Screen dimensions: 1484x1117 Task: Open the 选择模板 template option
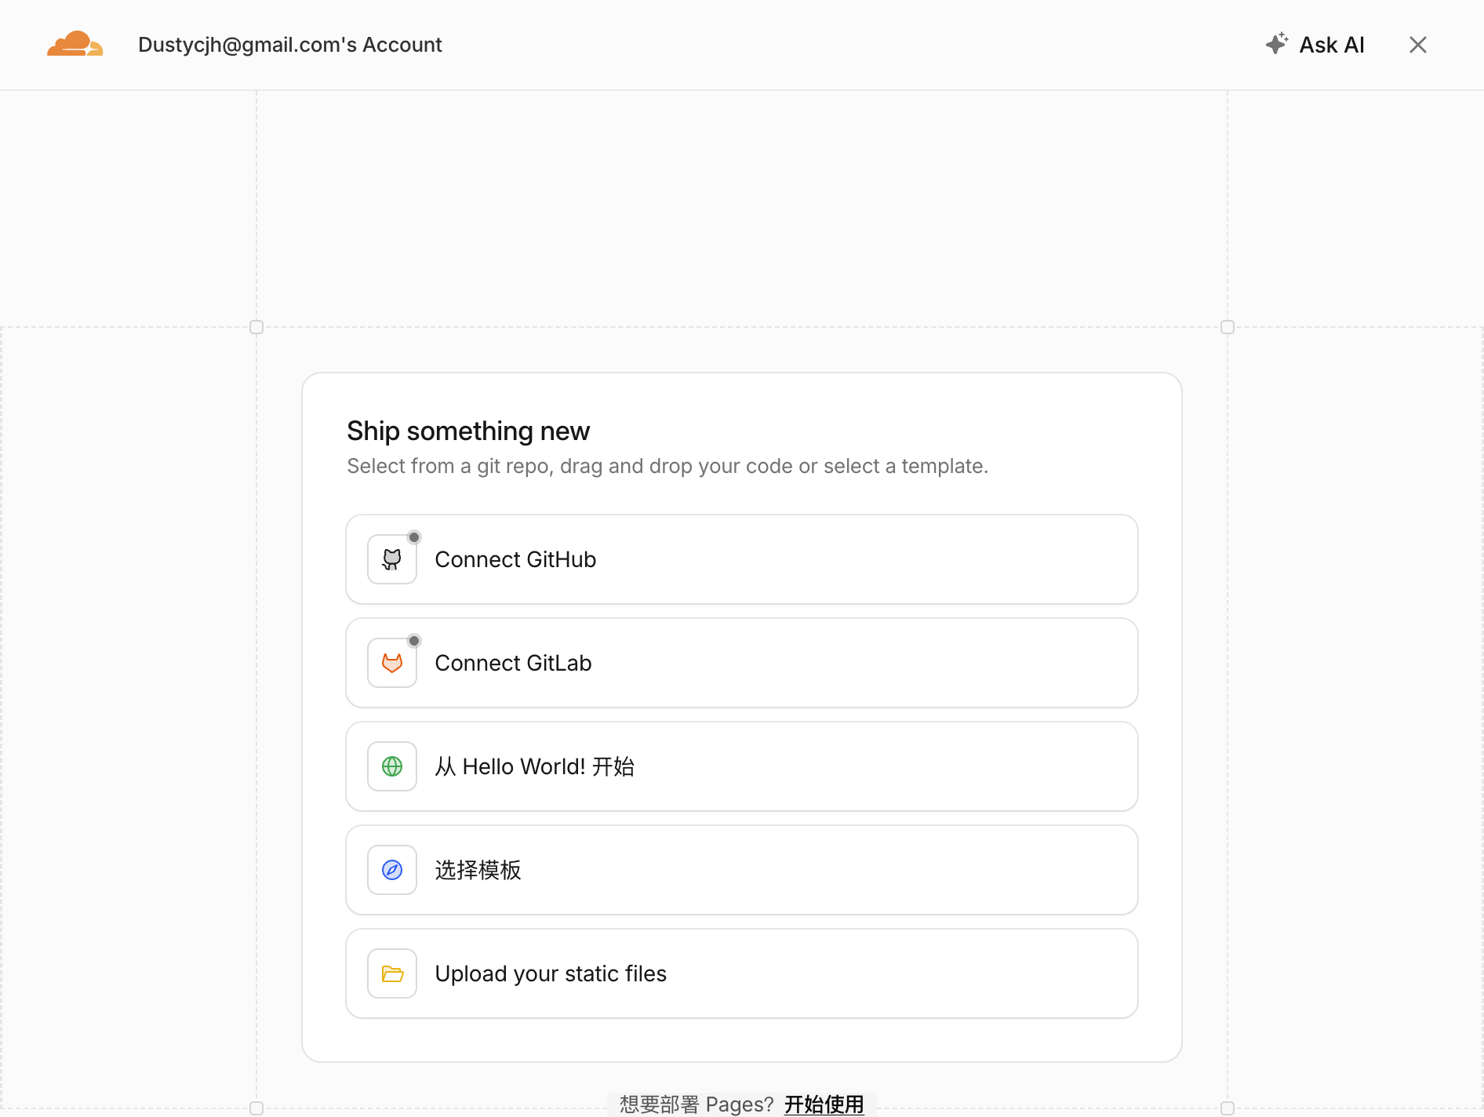click(x=742, y=870)
